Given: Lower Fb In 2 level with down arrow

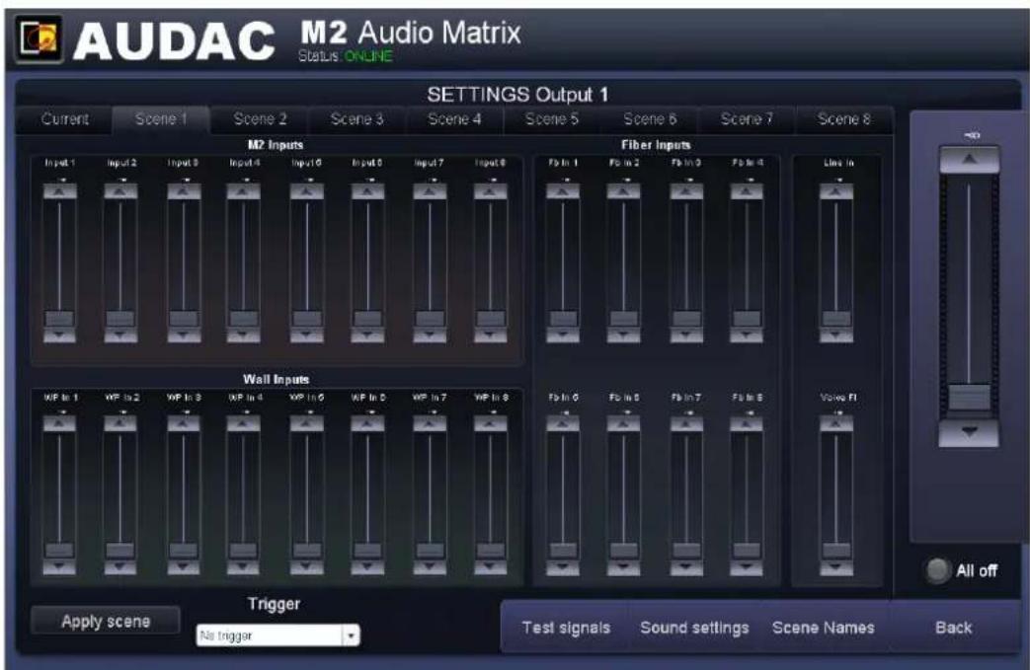Looking at the screenshot, I should pos(623,335).
